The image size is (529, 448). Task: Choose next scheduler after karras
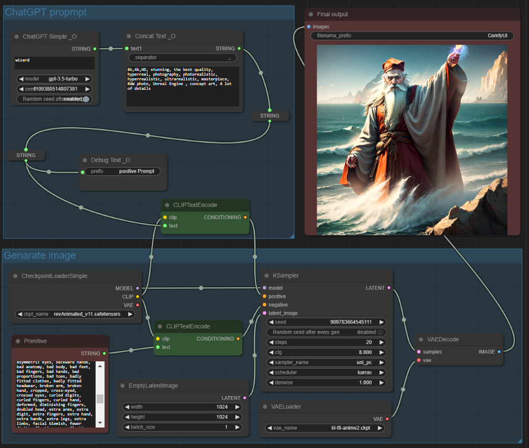point(381,372)
